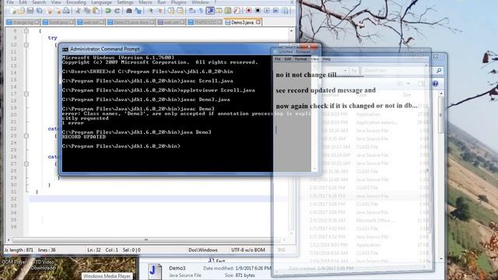498x280 pixels.
Task: Click the Dos\Windows status bar entry
Action: 203,250
